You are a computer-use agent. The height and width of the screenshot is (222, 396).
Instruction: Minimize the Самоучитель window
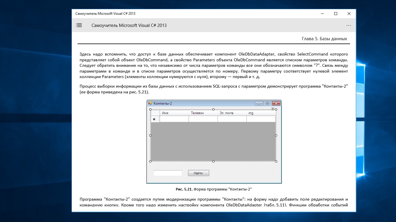pyautogui.click(x=322, y=14)
